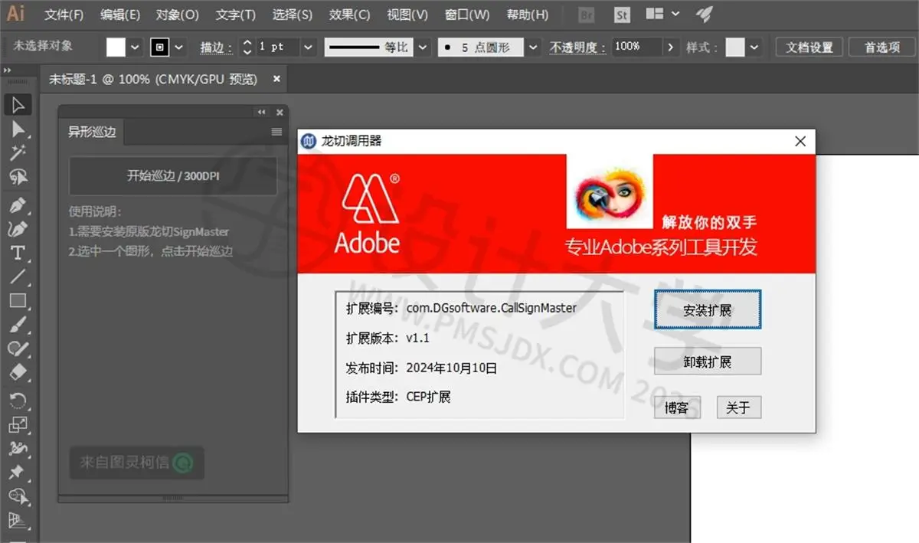Click the 关于 button
The image size is (919, 543).
click(x=738, y=407)
